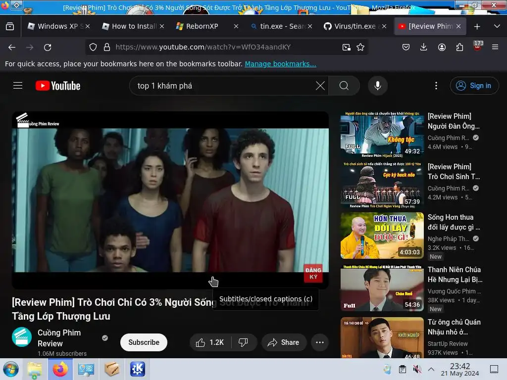Image resolution: width=507 pixels, height=380 pixels.
Task: Open the Pocket save icon
Action: (406, 47)
